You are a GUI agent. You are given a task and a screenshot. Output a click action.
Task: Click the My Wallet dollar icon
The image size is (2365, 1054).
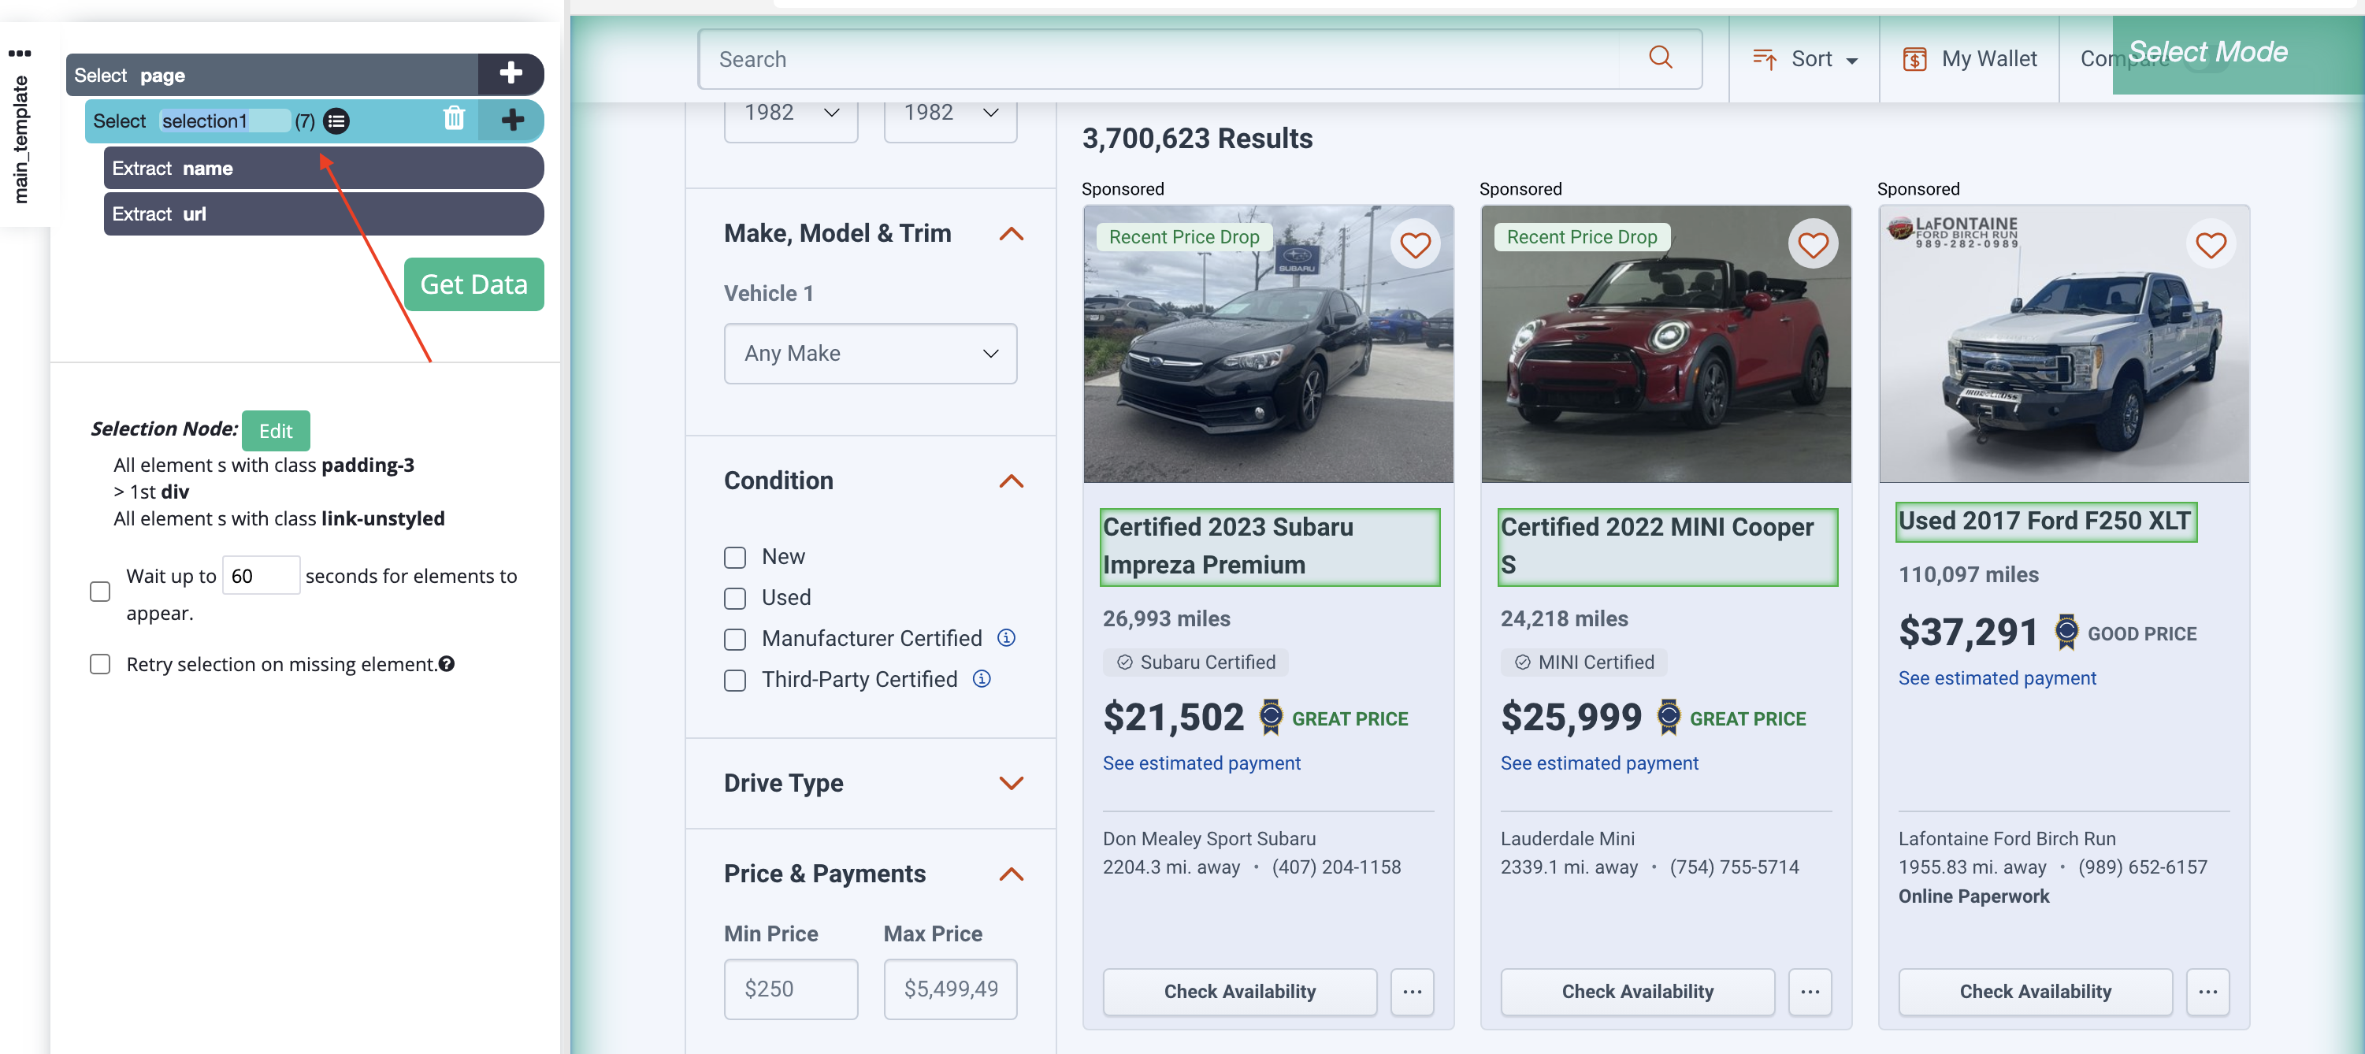[x=1914, y=60]
